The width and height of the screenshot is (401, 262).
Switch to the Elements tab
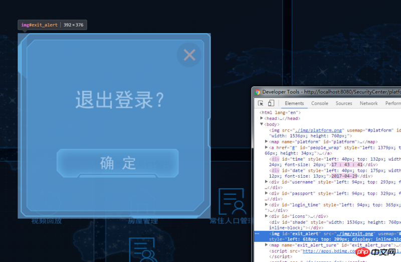click(x=294, y=103)
